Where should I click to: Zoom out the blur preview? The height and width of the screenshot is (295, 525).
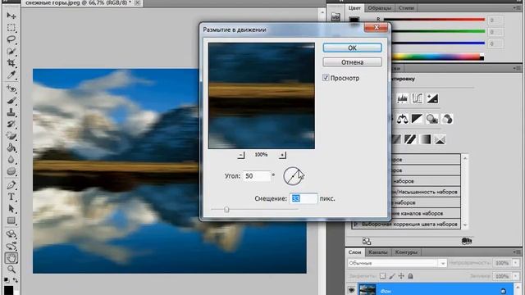coord(241,155)
